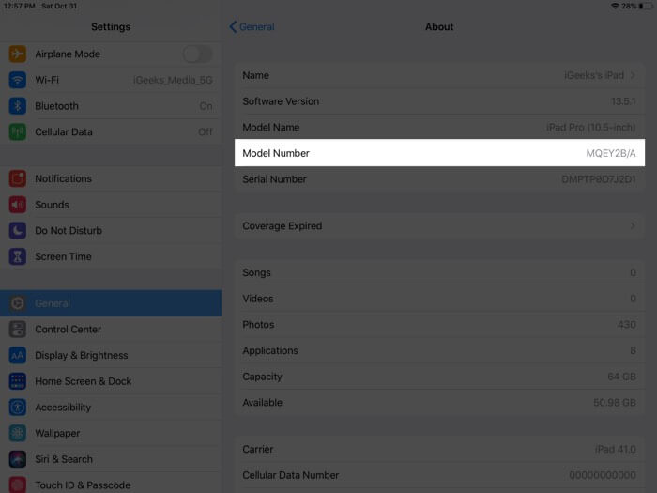Select Wallpaper in the sidebar
Image resolution: width=657 pixels, height=493 pixels.
(x=57, y=434)
